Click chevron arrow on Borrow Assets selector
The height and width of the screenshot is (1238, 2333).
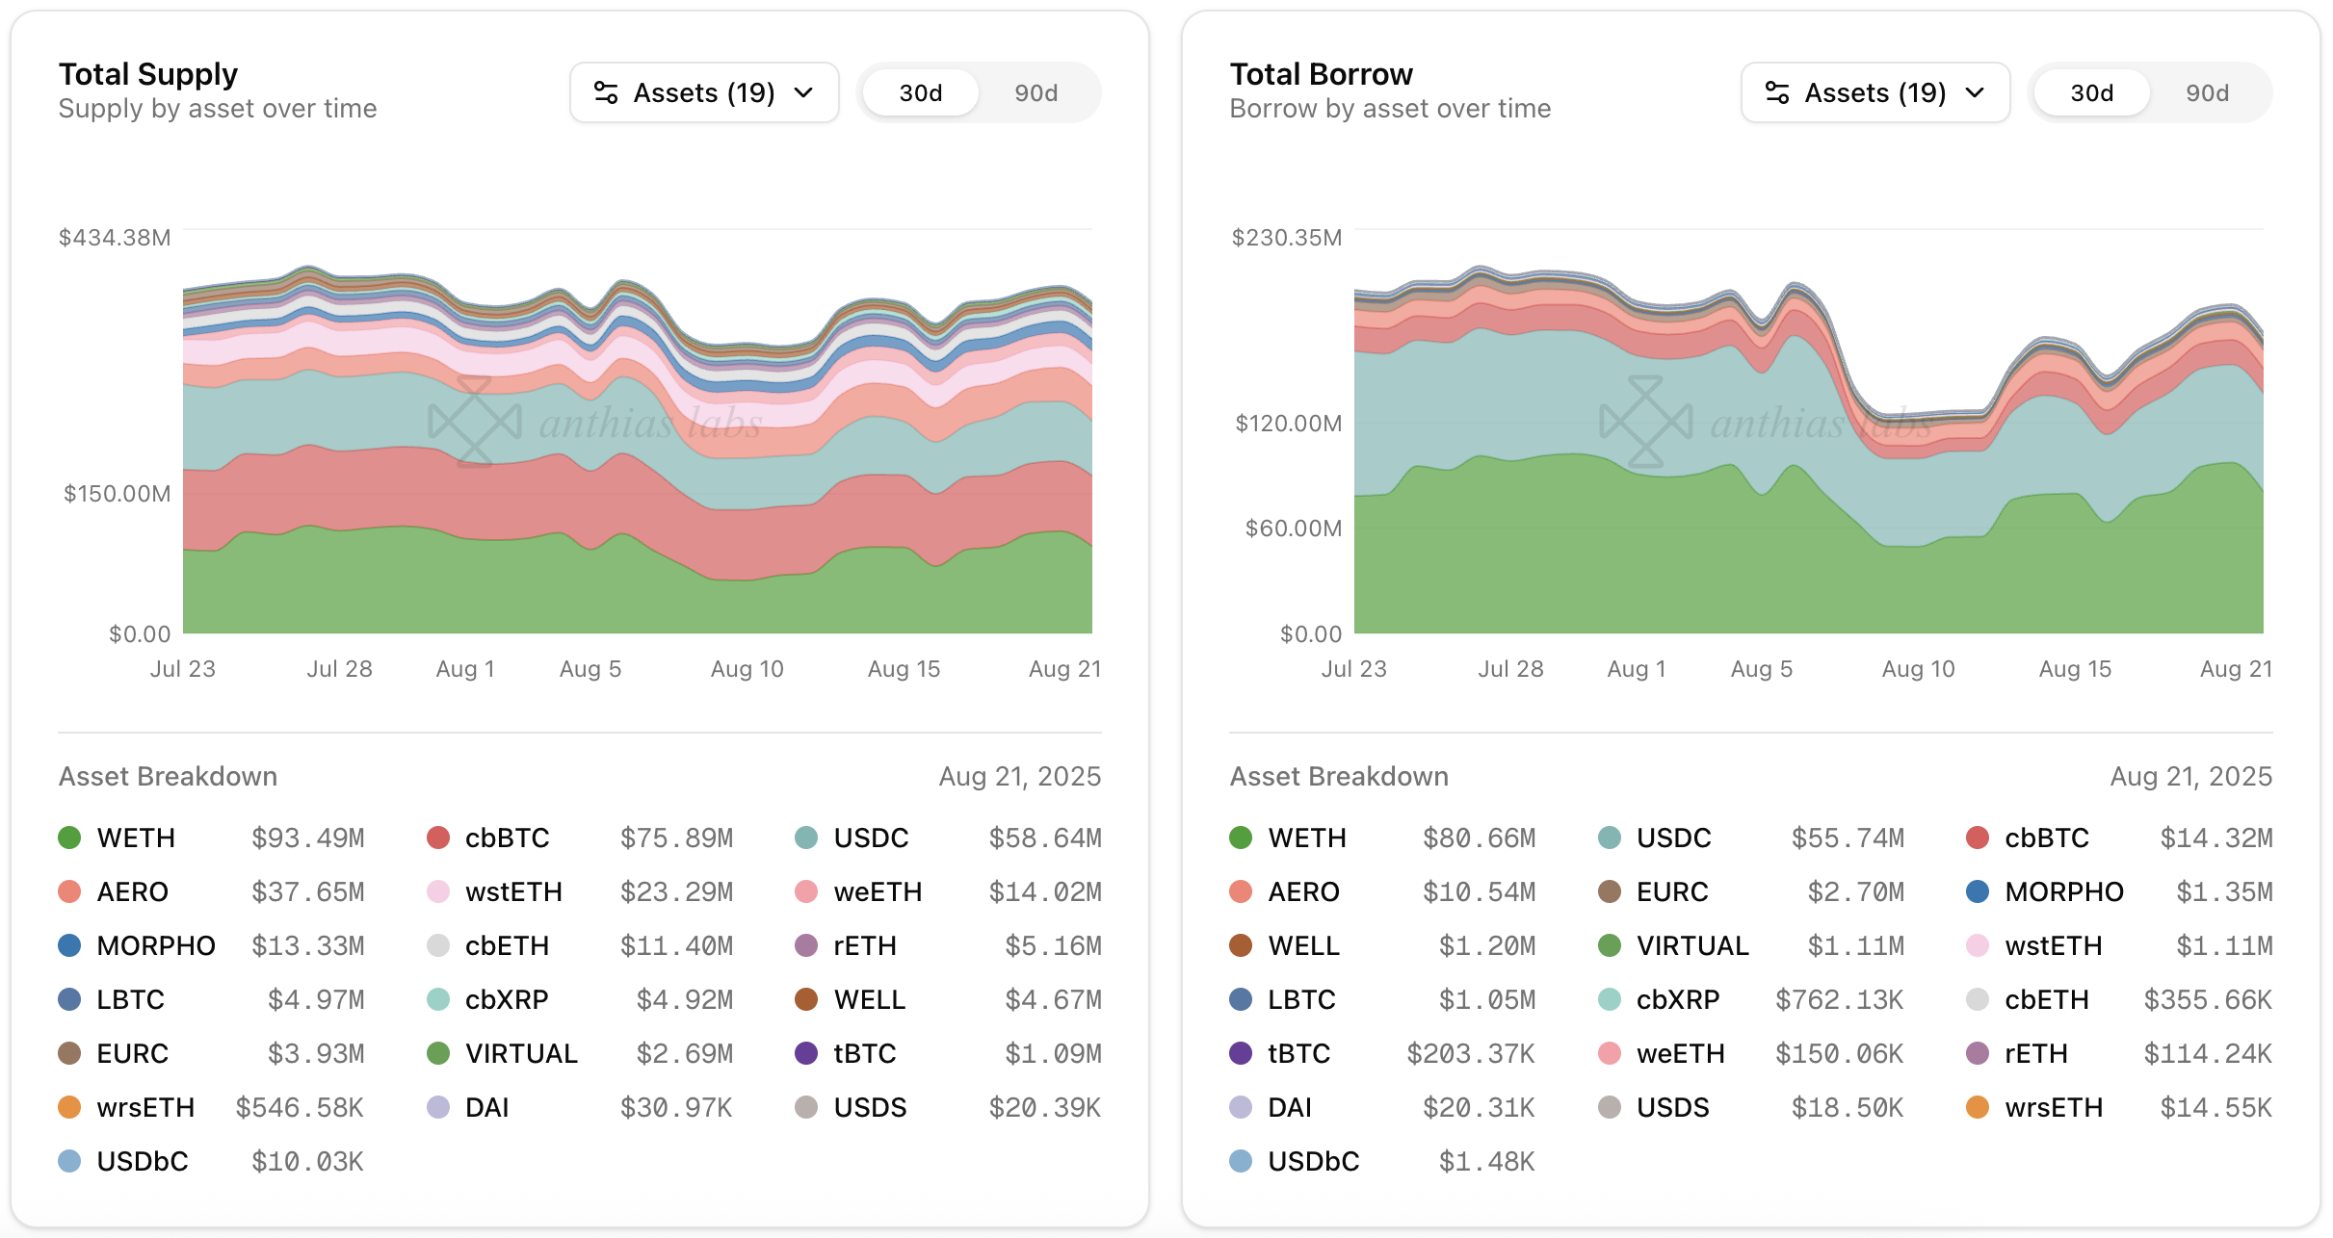(1976, 92)
